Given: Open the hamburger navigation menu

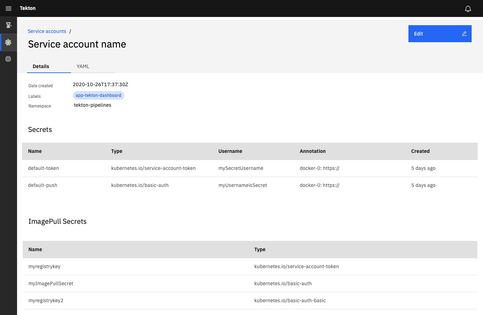Looking at the screenshot, I should [9, 8].
